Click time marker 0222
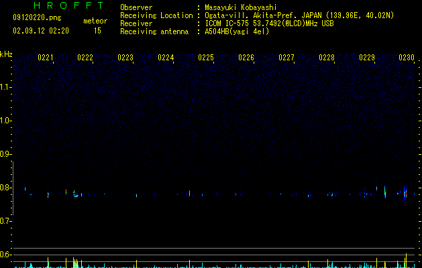Screen dimensions: 422x268 (85, 58)
